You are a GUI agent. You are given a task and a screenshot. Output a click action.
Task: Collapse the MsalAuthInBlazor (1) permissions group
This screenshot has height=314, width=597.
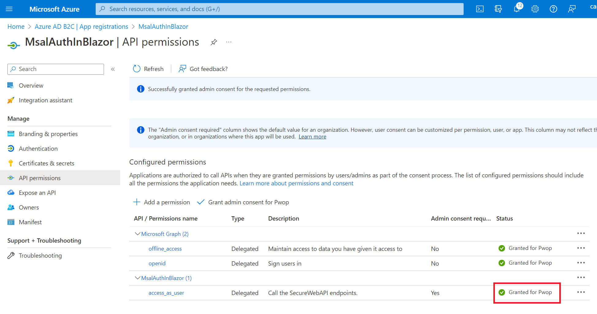138,278
